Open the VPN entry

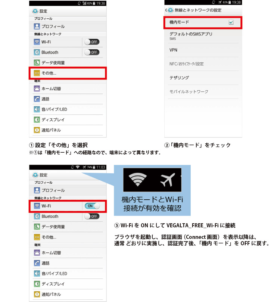point(203,50)
